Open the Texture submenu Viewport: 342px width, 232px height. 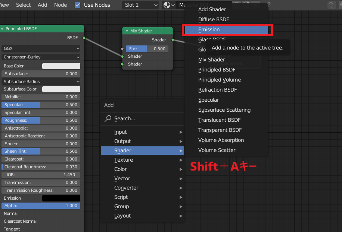tap(142, 160)
